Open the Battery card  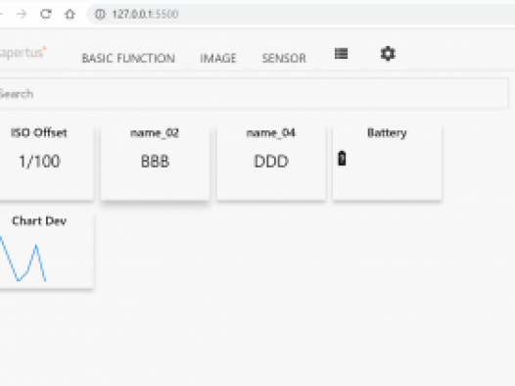pyautogui.click(x=388, y=164)
